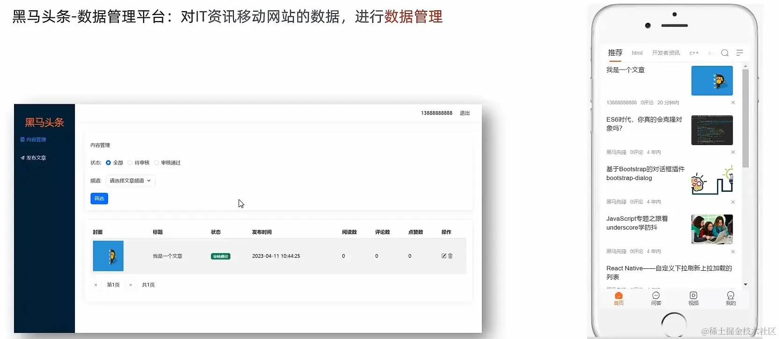
Task: Click the 我是一个文章 title in the table row
Action: pos(167,256)
